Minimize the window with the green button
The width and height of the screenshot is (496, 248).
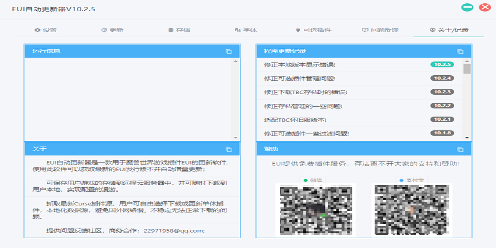pyautogui.click(x=467, y=7)
